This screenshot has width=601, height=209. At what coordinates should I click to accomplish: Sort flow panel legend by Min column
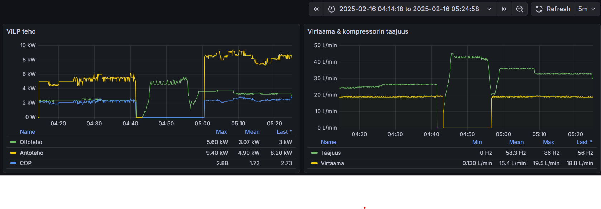coord(477,142)
